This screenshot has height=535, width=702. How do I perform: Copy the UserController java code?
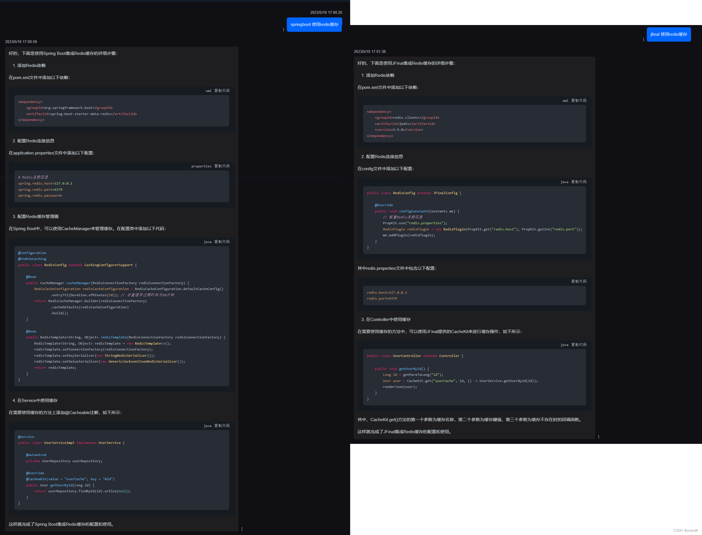pos(579,345)
